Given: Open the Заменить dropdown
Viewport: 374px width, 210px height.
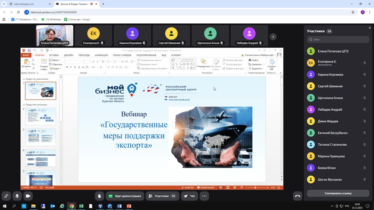Looking at the screenshot, I should pyautogui.click(x=257, y=64).
